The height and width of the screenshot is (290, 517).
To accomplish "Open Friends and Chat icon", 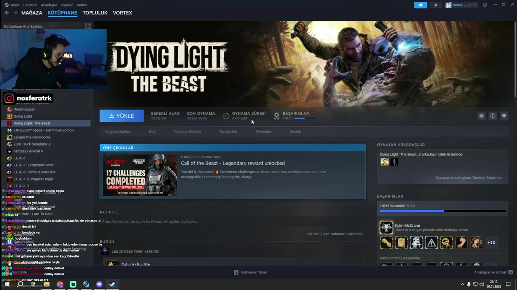I will (511, 272).
